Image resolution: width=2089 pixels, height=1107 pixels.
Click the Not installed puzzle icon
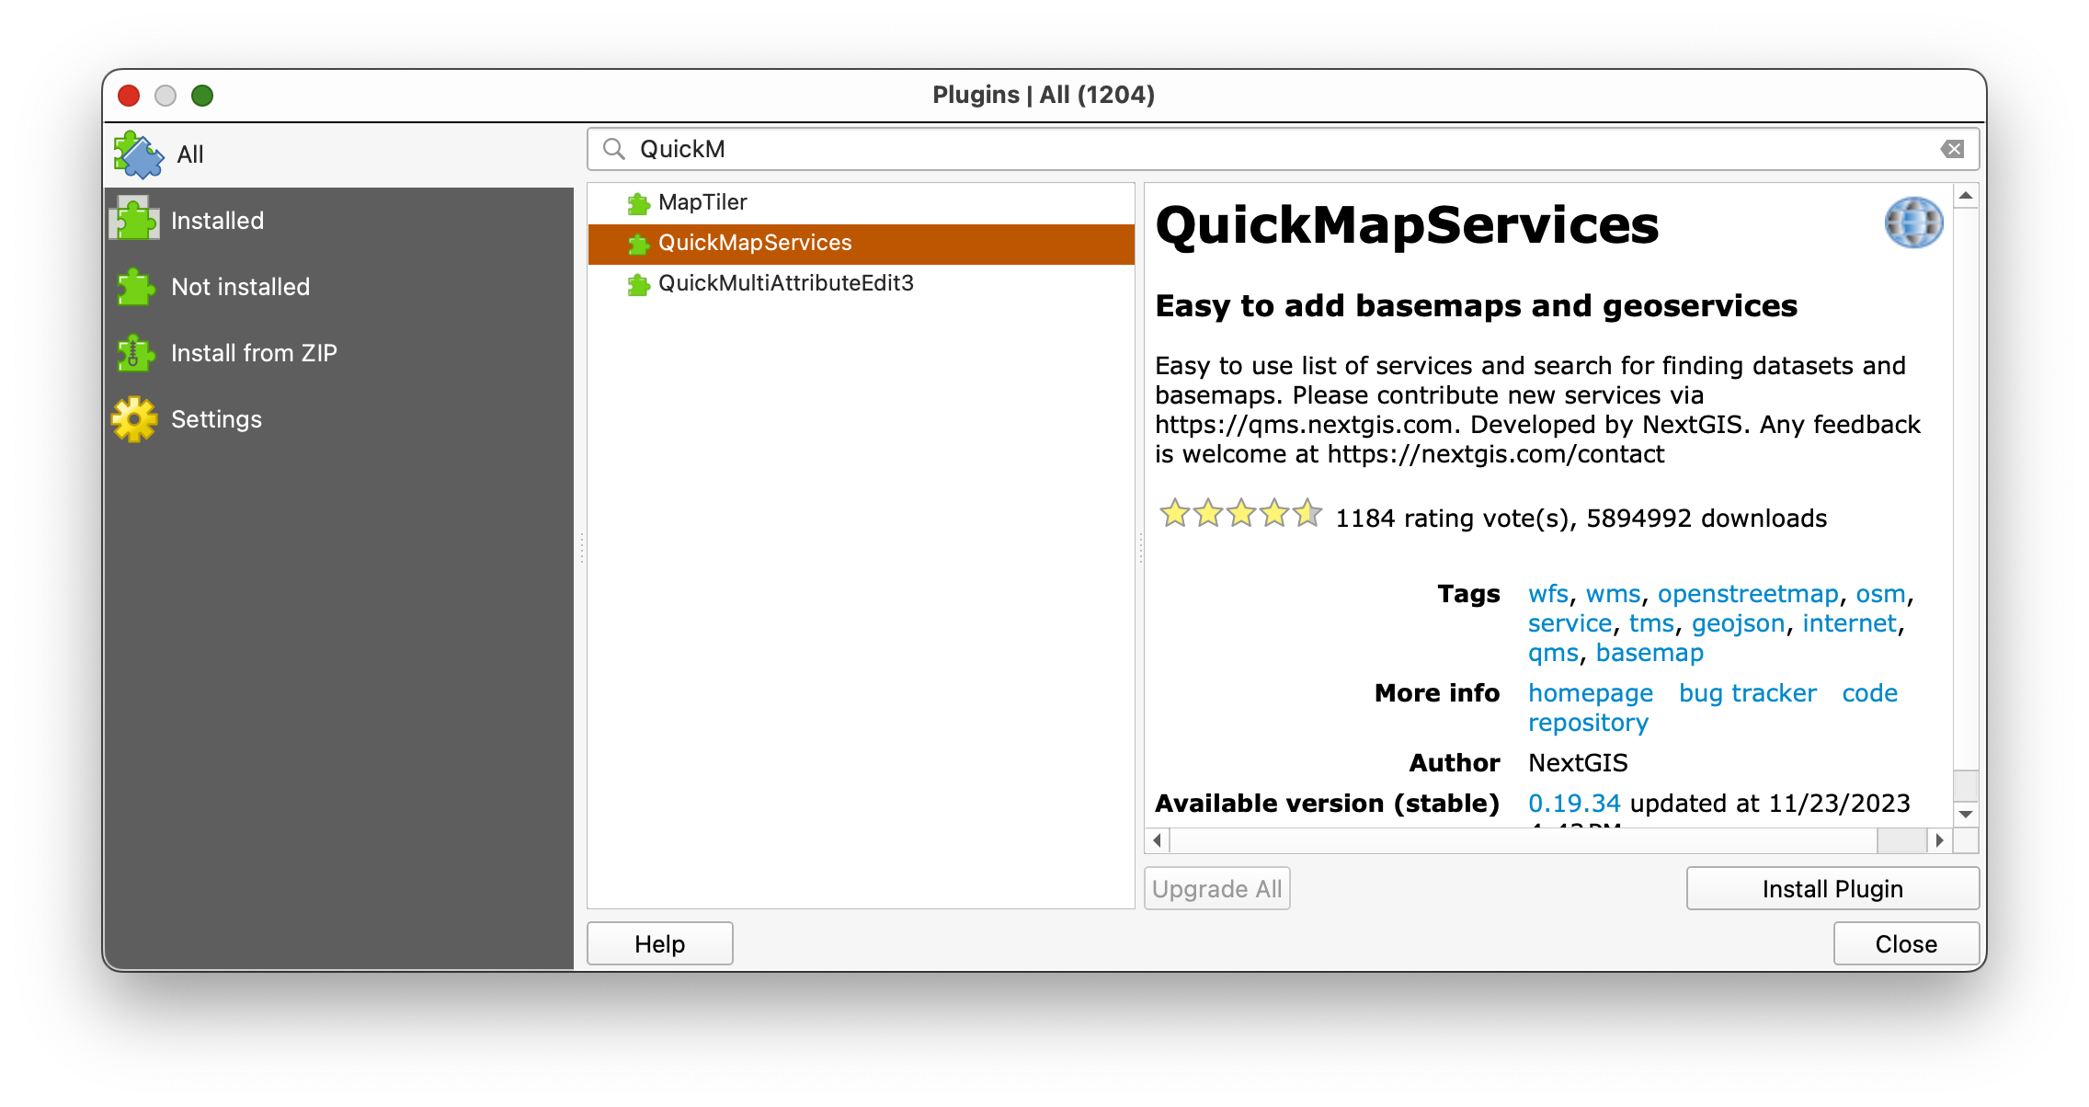click(135, 287)
